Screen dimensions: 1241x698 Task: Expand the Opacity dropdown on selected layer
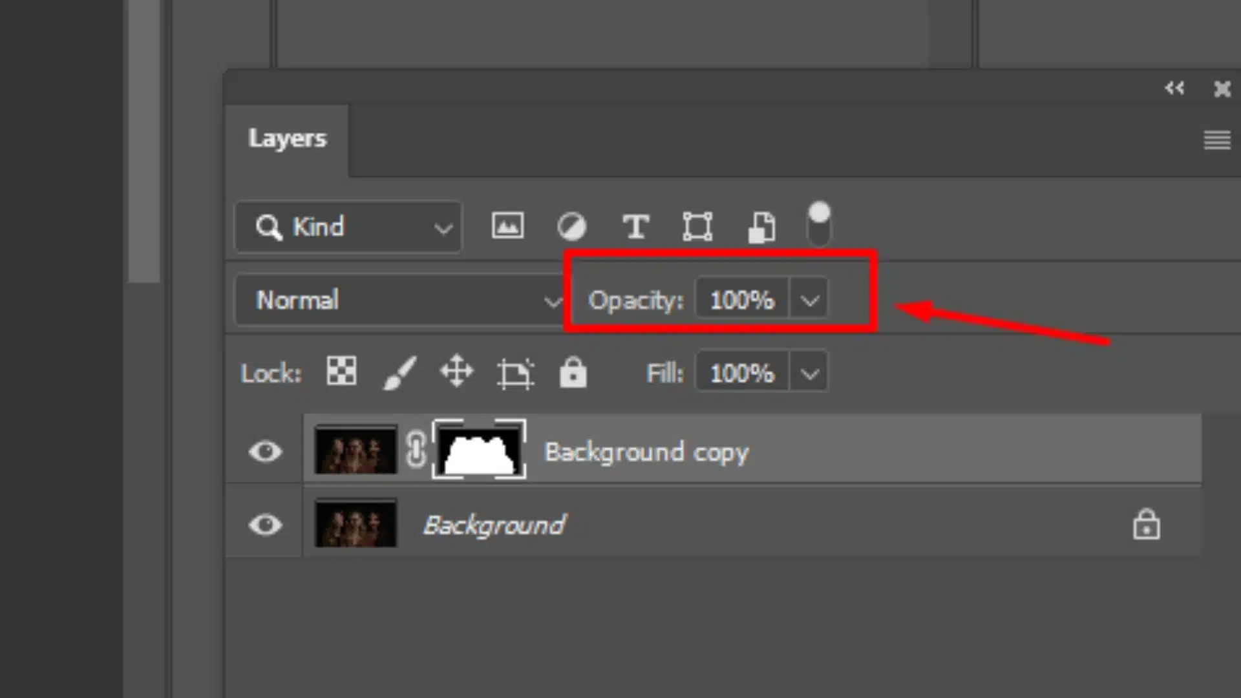coord(809,301)
